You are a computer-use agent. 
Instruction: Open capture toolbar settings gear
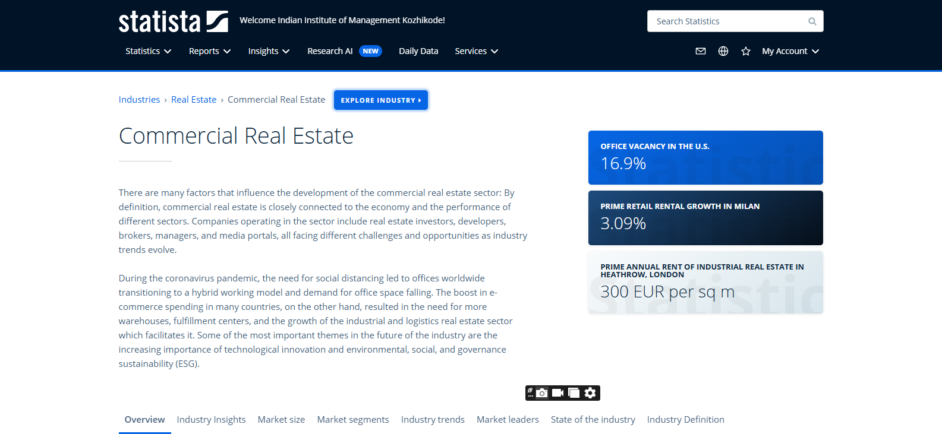pos(590,393)
